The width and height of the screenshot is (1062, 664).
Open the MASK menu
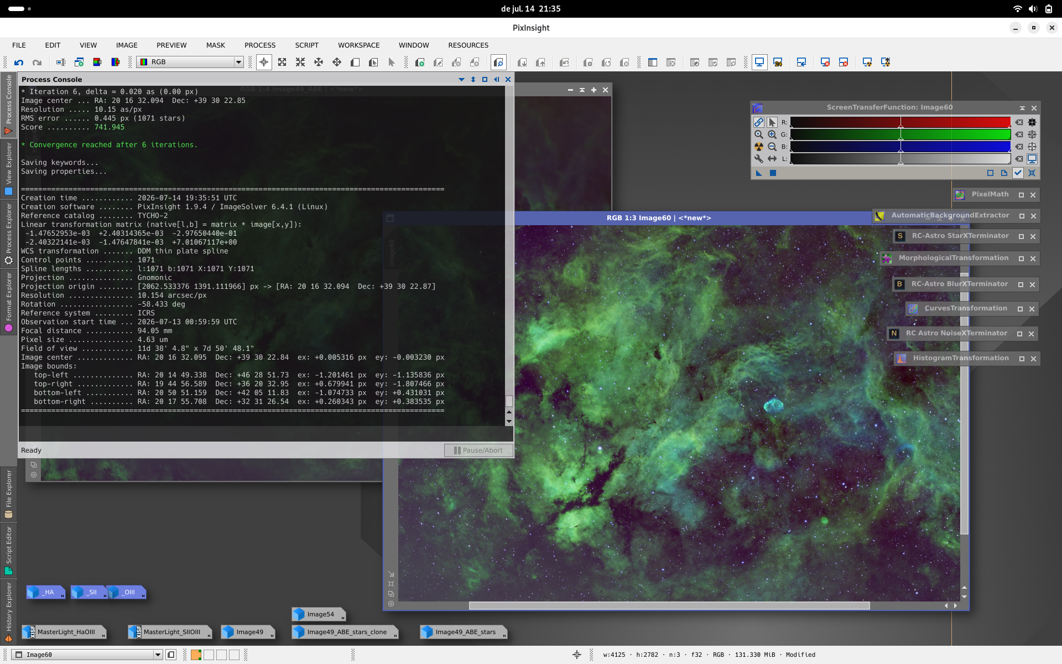pyautogui.click(x=216, y=45)
